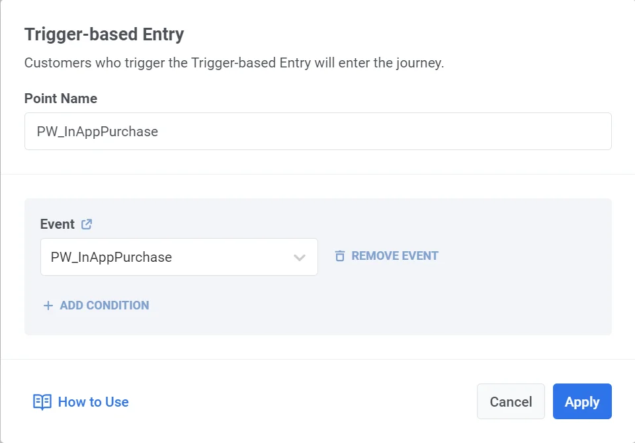
Task: Click inside the Point Name input field
Action: 317,131
